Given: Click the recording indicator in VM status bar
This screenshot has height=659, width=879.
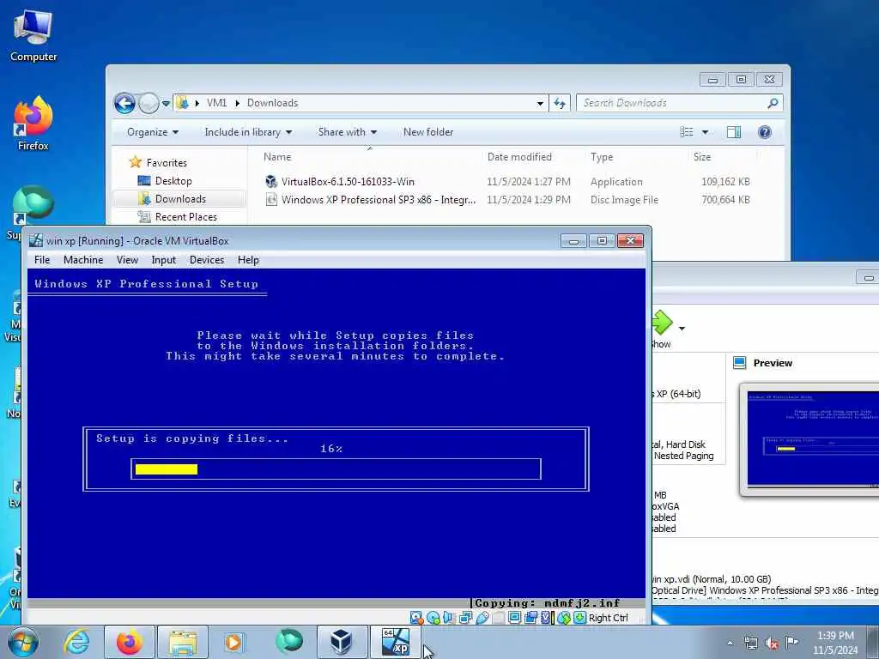Looking at the screenshot, I should [x=530, y=618].
